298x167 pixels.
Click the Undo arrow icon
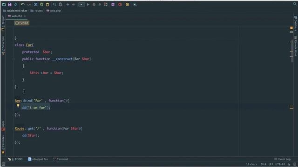(x=23, y=4)
